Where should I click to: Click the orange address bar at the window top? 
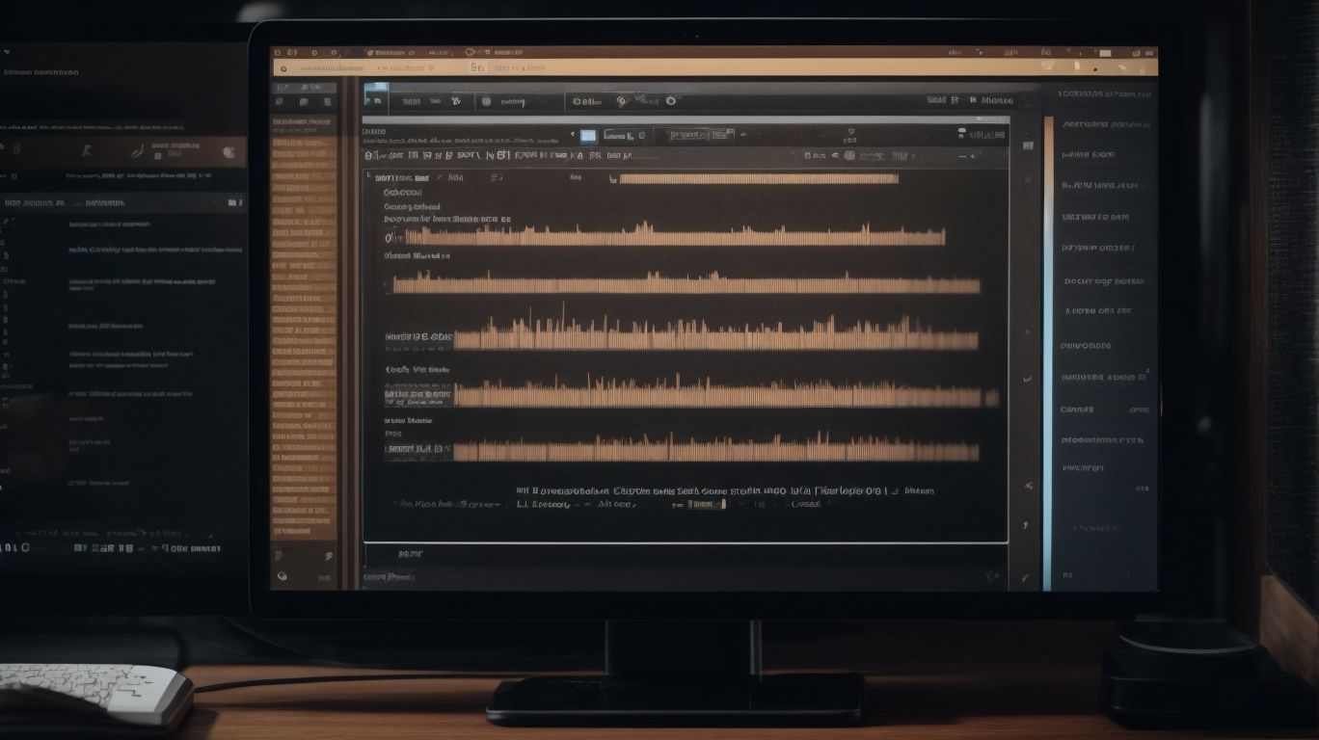click(715, 67)
